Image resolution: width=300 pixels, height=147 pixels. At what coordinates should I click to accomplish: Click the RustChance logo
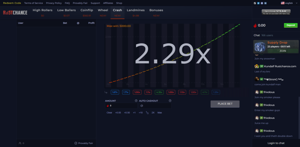tap(15, 13)
